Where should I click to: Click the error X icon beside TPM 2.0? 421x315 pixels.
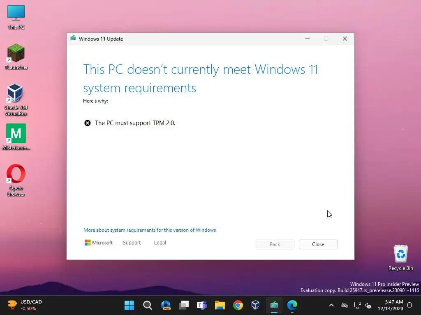point(88,123)
